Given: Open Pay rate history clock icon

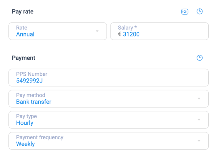Looking at the screenshot, I should (200, 11).
